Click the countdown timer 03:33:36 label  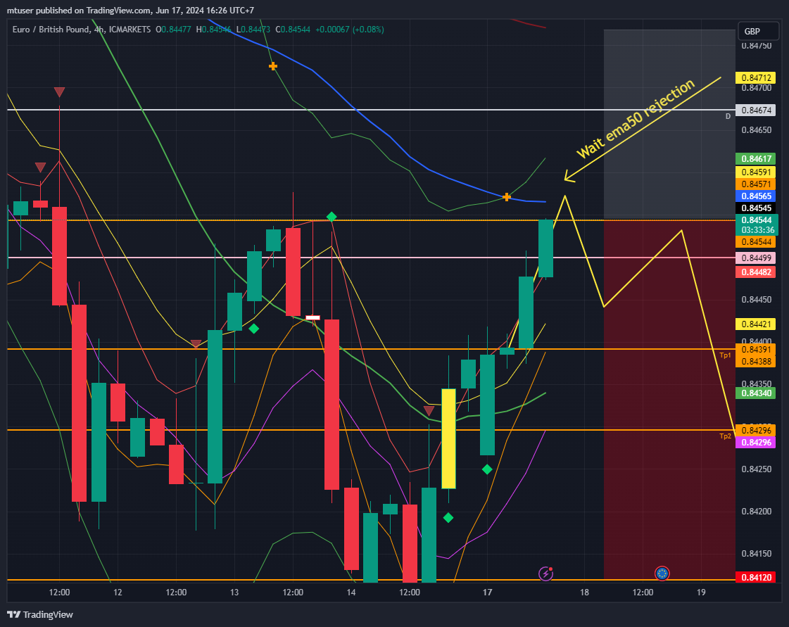[x=758, y=230]
